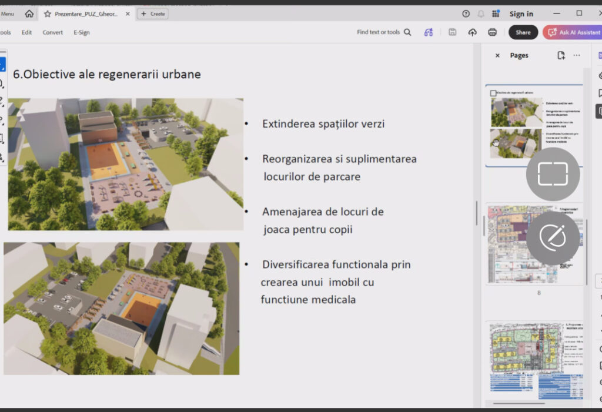Click the insert page icon in Pages panel
602x412 pixels.
click(x=561, y=55)
